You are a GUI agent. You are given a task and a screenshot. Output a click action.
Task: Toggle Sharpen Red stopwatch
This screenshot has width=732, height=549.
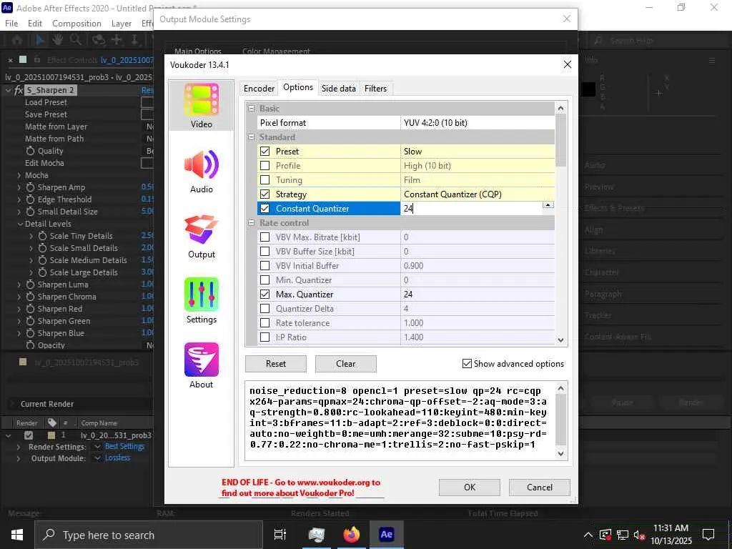click(x=30, y=309)
